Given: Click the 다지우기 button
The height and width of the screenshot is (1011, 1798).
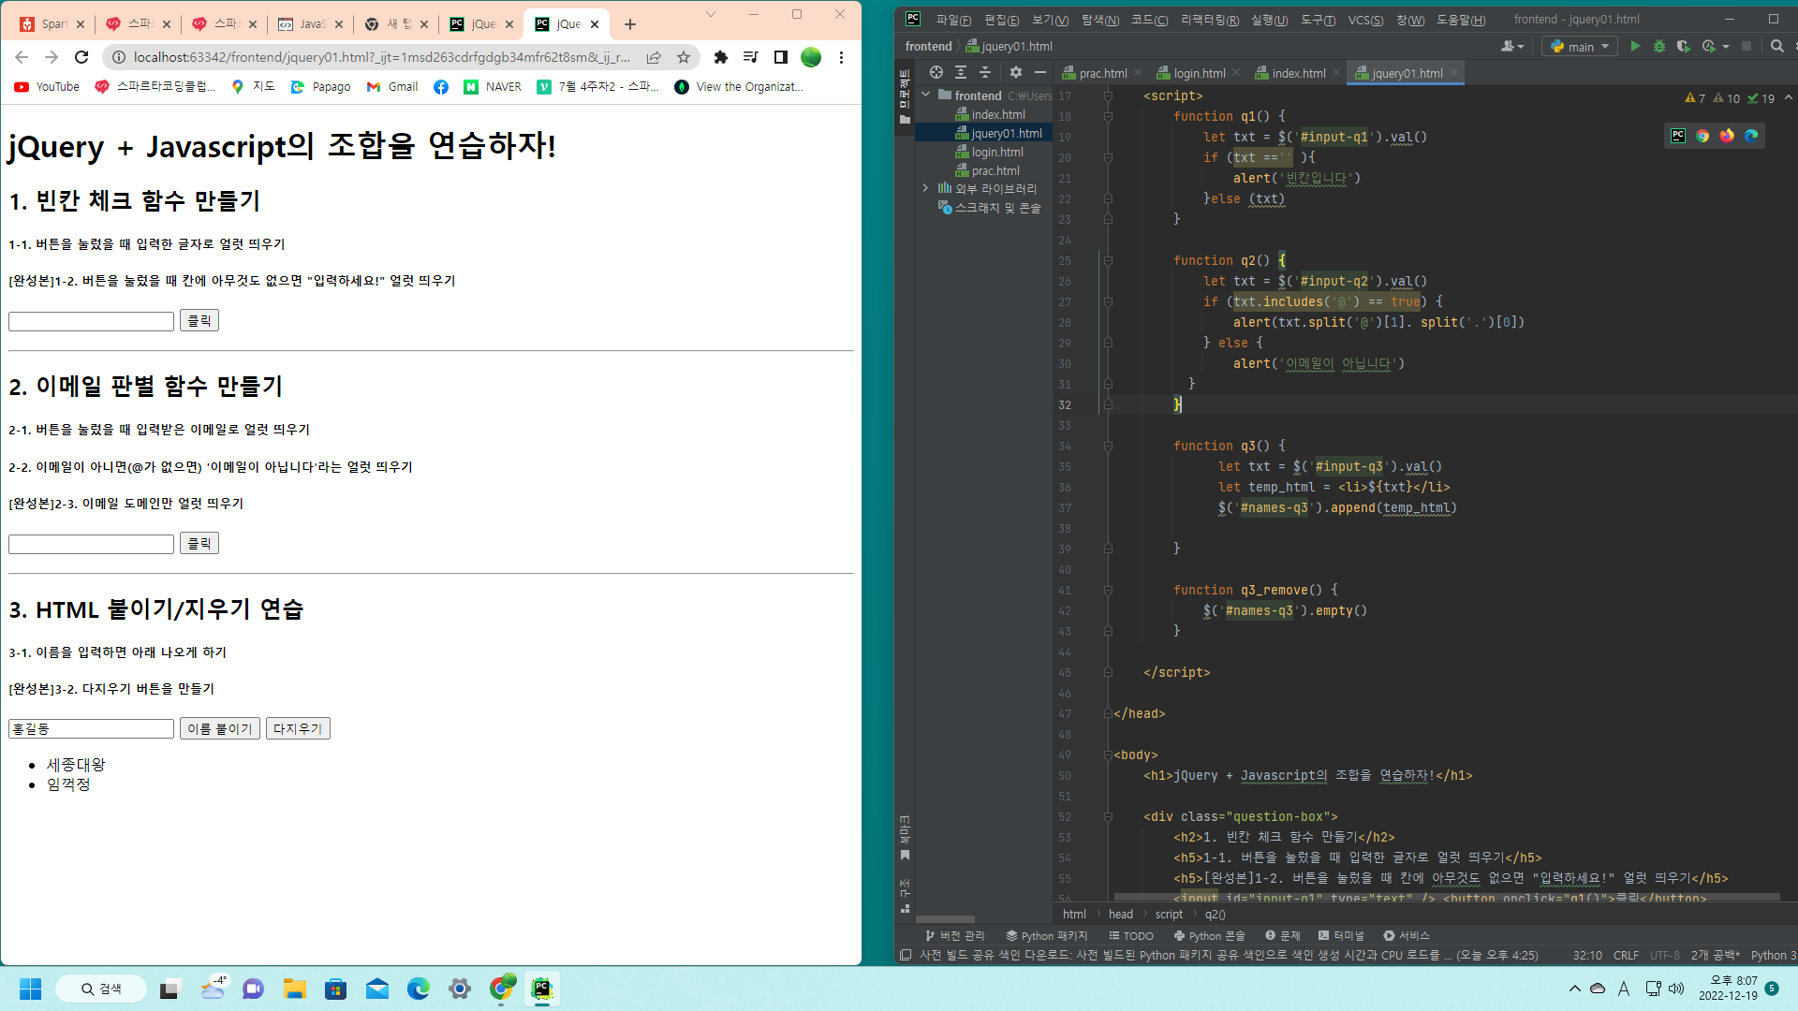Looking at the screenshot, I should 298,728.
